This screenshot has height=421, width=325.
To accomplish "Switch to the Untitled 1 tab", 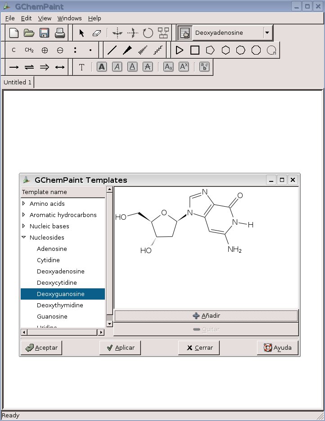I will (18, 83).
